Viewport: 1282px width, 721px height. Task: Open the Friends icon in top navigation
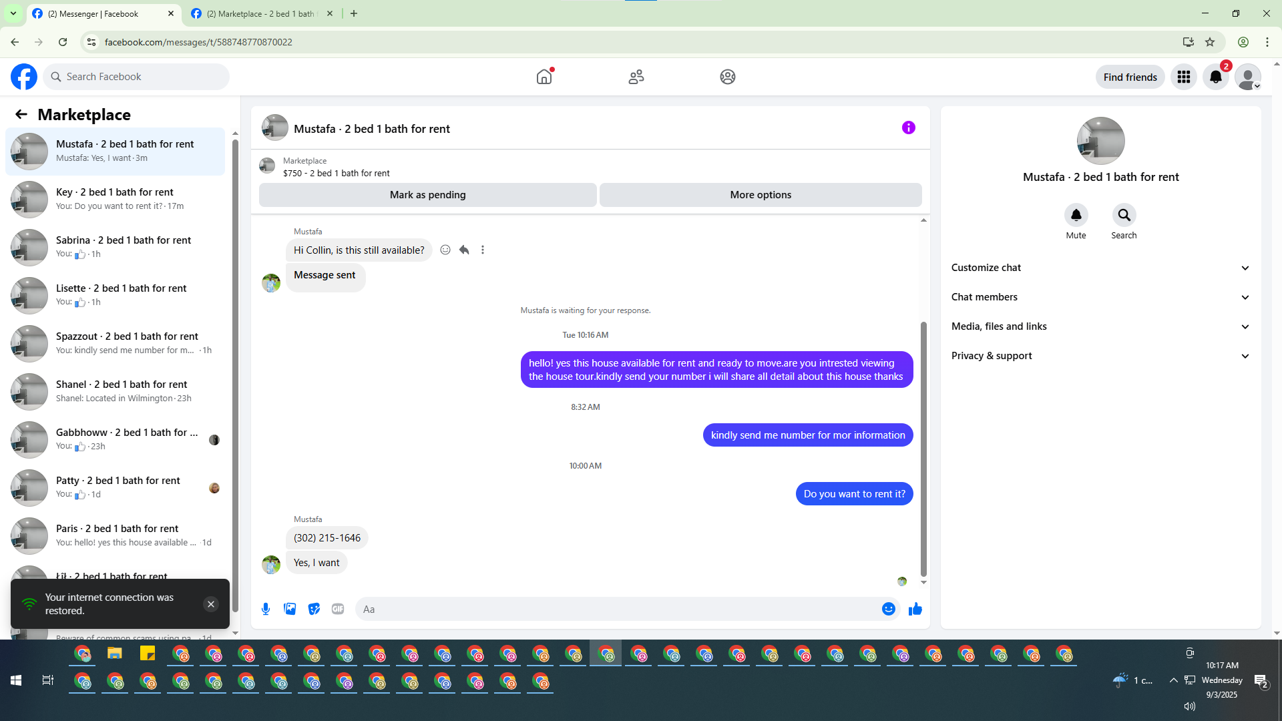click(636, 77)
